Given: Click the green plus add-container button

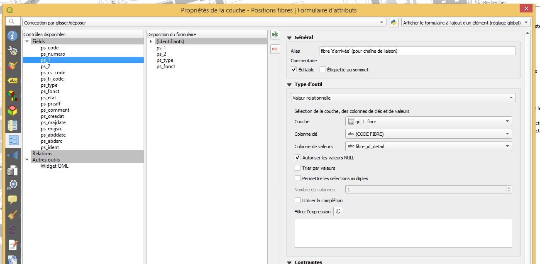Looking at the screenshot, I should [275, 35].
